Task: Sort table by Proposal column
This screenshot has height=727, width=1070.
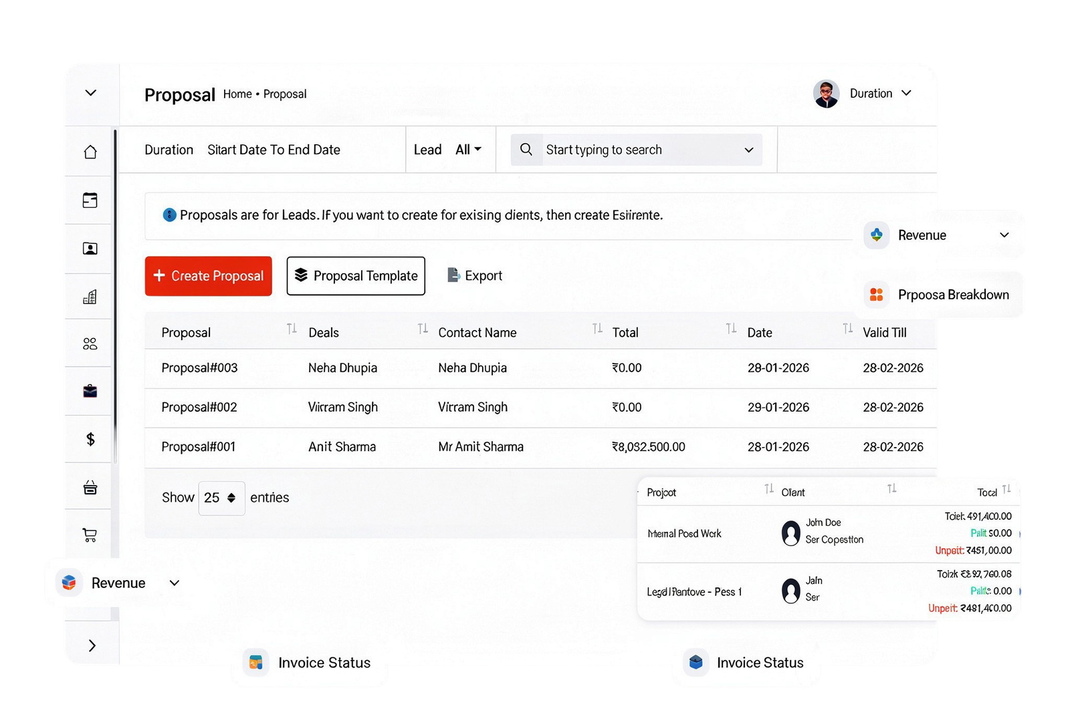Action: [x=292, y=329]
